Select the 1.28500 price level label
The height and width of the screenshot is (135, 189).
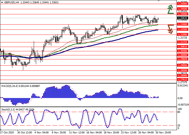tap(183, 70)
